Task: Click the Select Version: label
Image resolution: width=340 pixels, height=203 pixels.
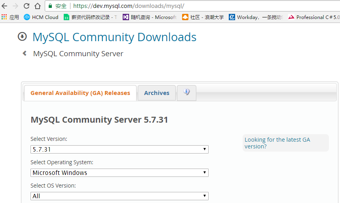Action: click(49, 139)
